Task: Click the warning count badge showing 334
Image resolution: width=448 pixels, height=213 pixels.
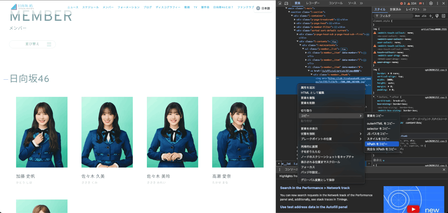Action: tap(412, 4)
